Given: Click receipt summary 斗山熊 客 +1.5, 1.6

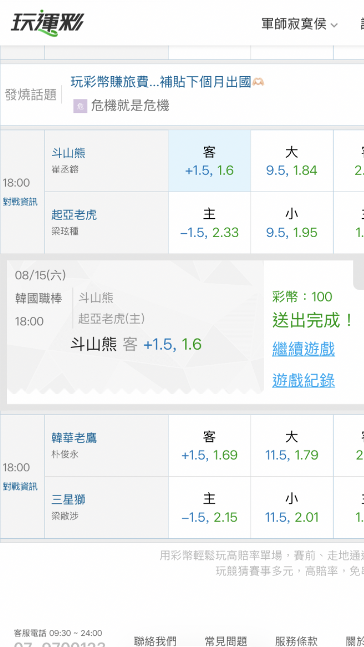Looking at the screenshot, I should tap(136, 344).
